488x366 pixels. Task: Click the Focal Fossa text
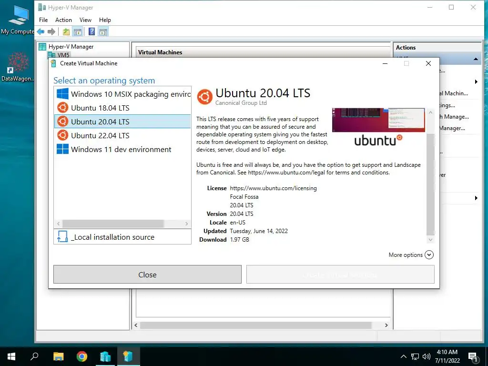[244, 197]
